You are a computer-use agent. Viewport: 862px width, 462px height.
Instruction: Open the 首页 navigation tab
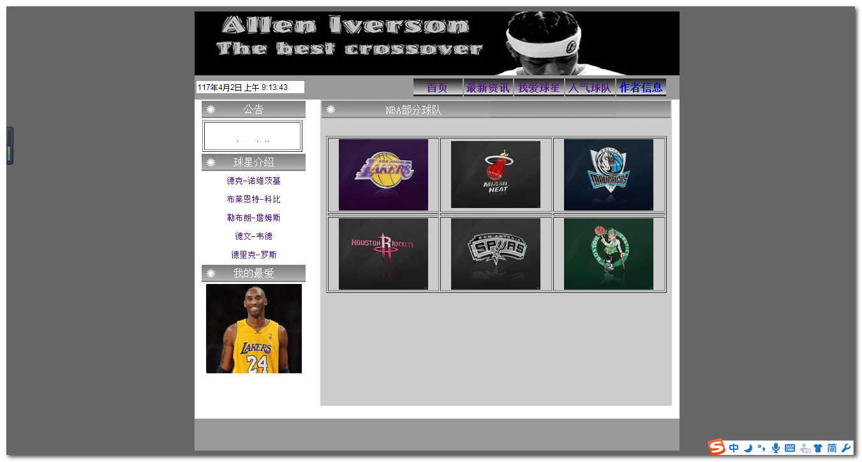pos(437,87)
